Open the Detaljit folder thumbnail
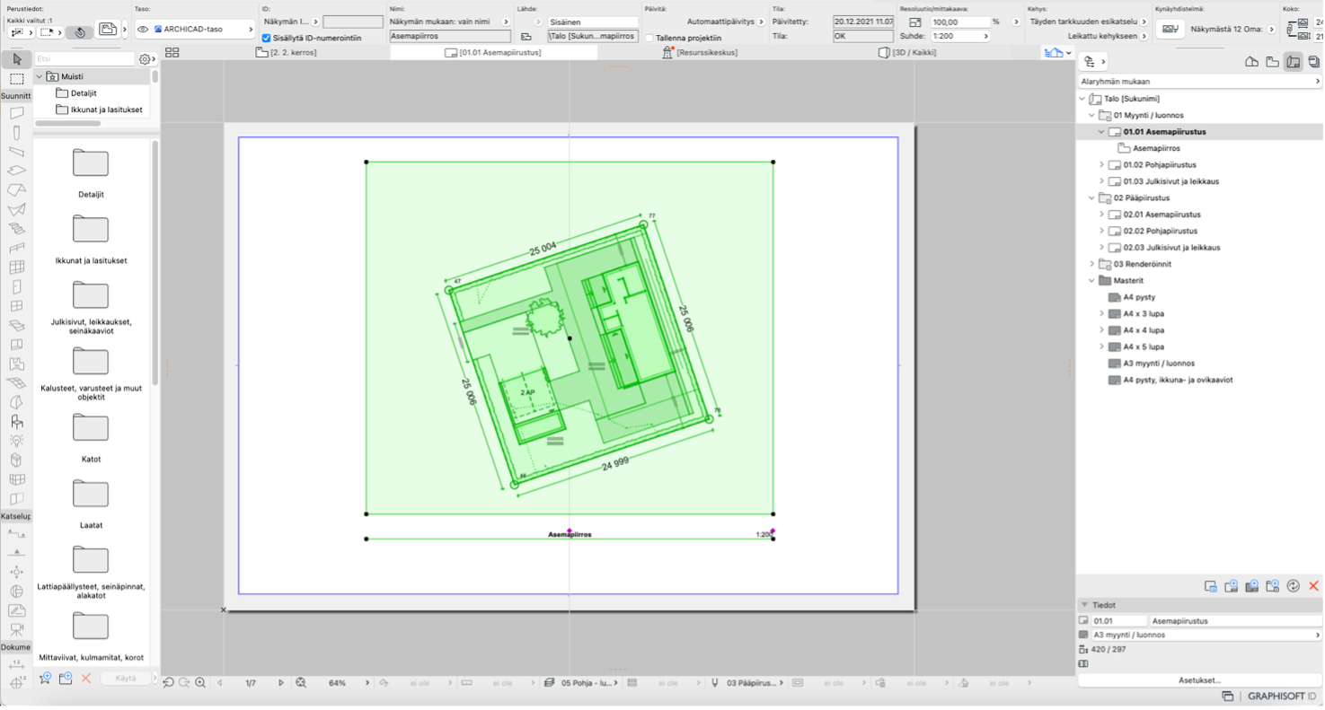This screenshot has height=710, width=1325. (91, 162)
